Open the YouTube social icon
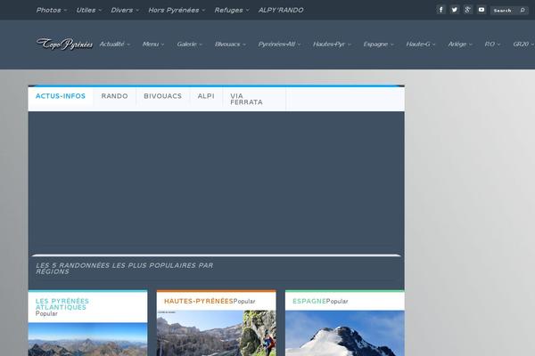The image size is (535, 356). (481, 10)
